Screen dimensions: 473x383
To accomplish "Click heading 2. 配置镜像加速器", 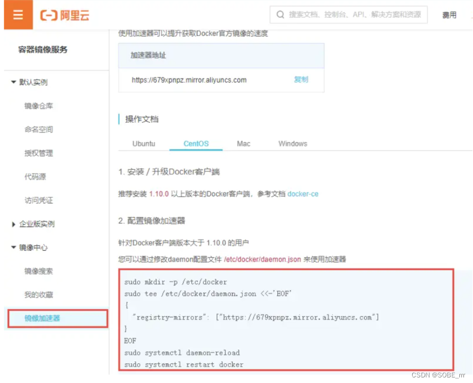I will click(x=152, y=221).
